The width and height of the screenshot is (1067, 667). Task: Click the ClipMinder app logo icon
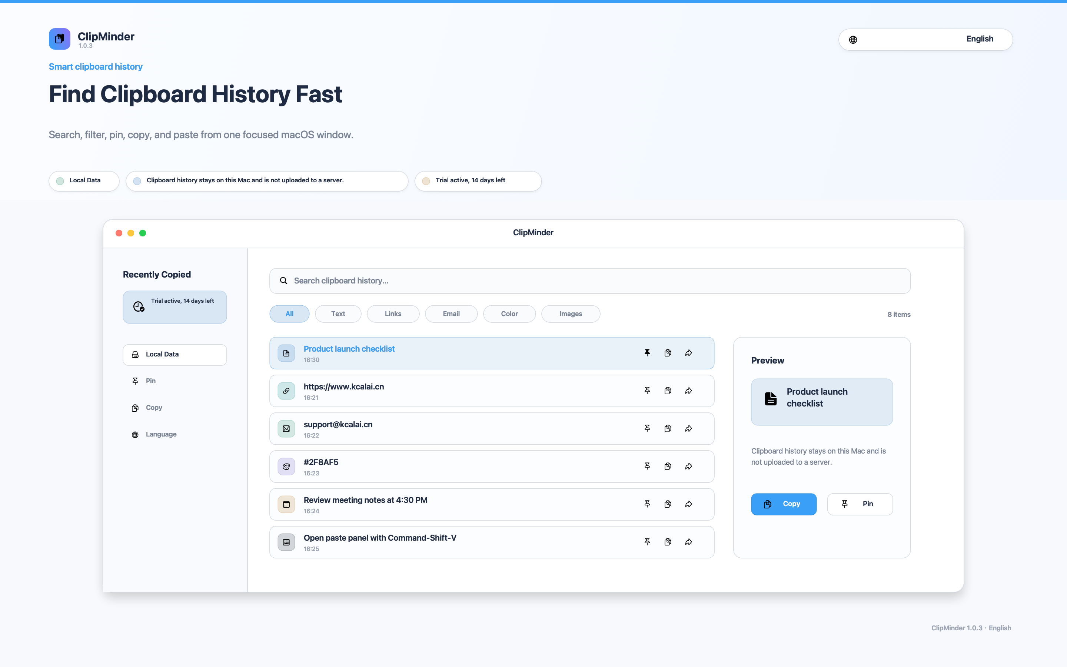(x=60, y=39)
